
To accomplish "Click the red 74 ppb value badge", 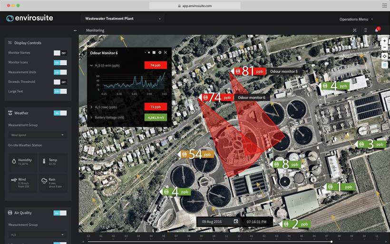I will 156,65.
